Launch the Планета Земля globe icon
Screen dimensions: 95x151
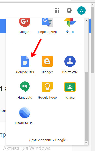click(x=25, y=112)
